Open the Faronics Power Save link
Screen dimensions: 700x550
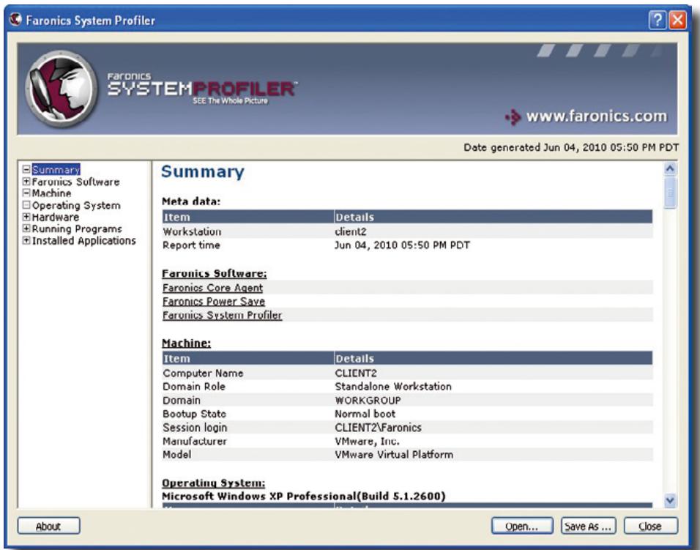tap(213, 301)
